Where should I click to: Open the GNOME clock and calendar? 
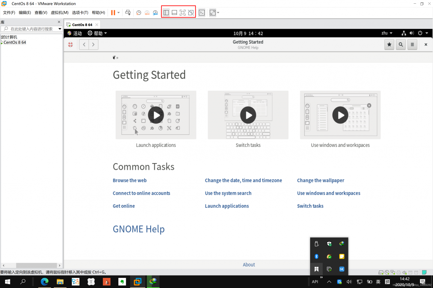248,33
